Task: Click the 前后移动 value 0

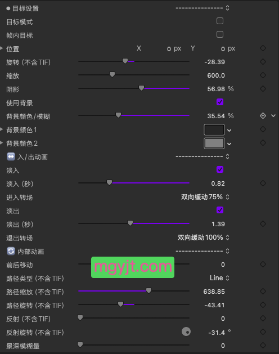Action: (x=223, y=265)
